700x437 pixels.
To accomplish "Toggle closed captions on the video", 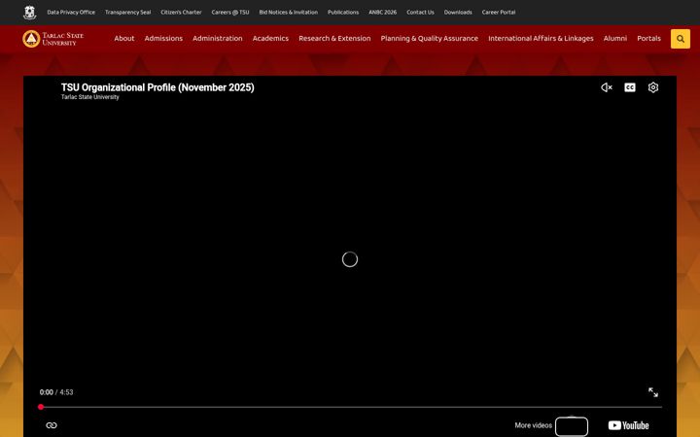I will click(629, 87).
